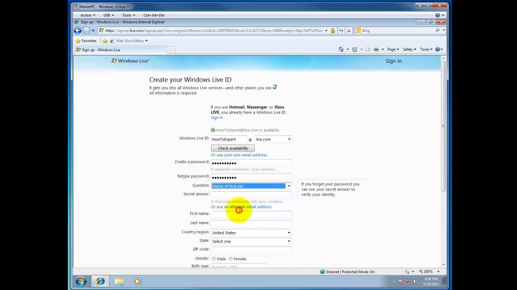Open the USB menu in Virtual PC

click(109, 15)
